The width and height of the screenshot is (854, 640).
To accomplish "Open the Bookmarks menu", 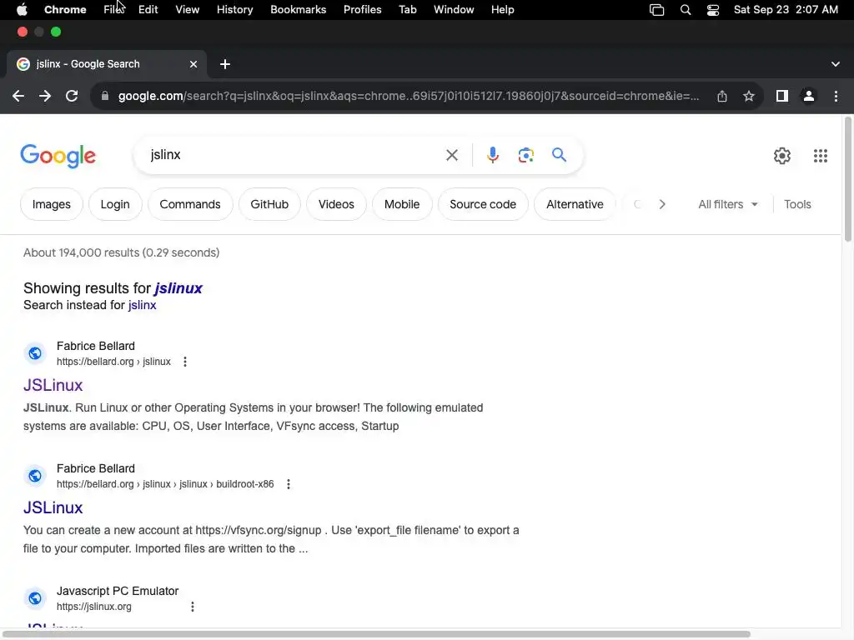I will pyautogui.click(x=299, y=10).
